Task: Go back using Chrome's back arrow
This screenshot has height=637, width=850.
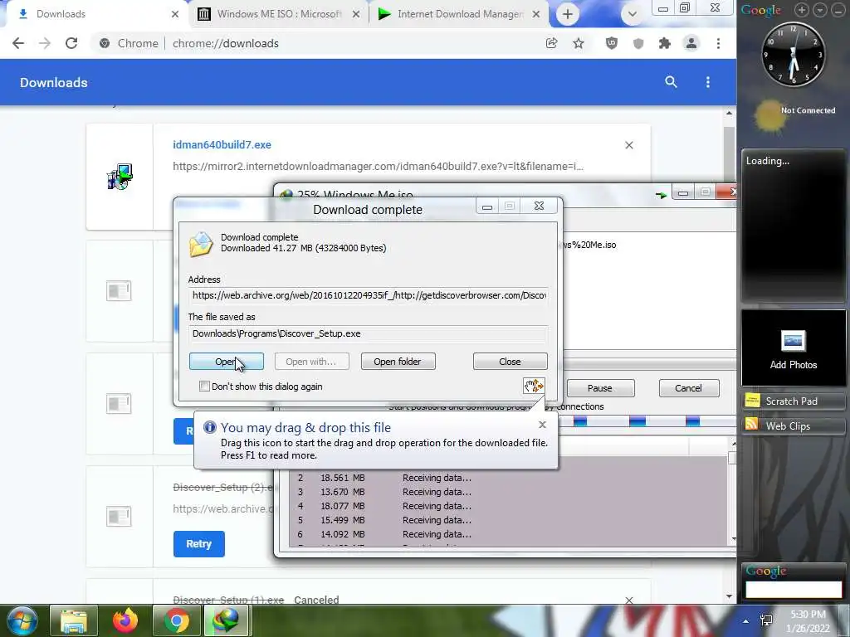Action: [18, 43]
